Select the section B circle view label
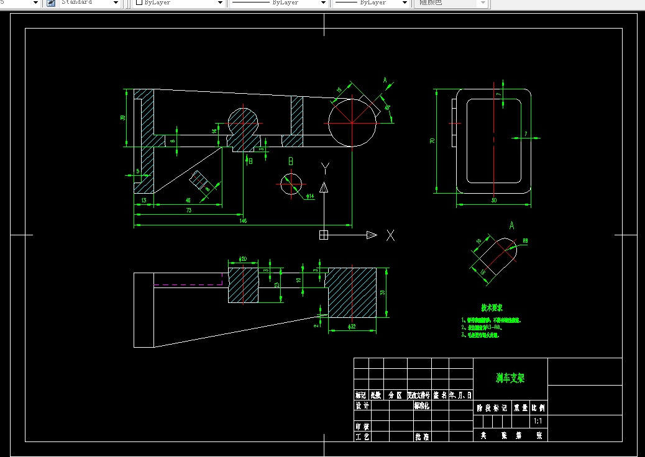 tap(291, 161)
